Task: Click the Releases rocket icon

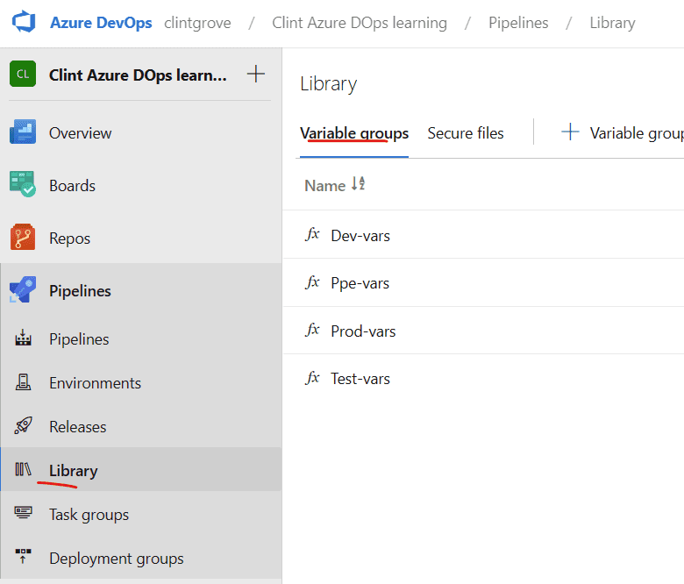Action: tap(24, 426)
